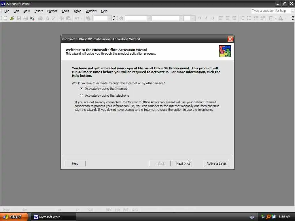Screen dimensions: 295x221
Task: Toggle the Underline formatting icon
Action: [213, 18]
